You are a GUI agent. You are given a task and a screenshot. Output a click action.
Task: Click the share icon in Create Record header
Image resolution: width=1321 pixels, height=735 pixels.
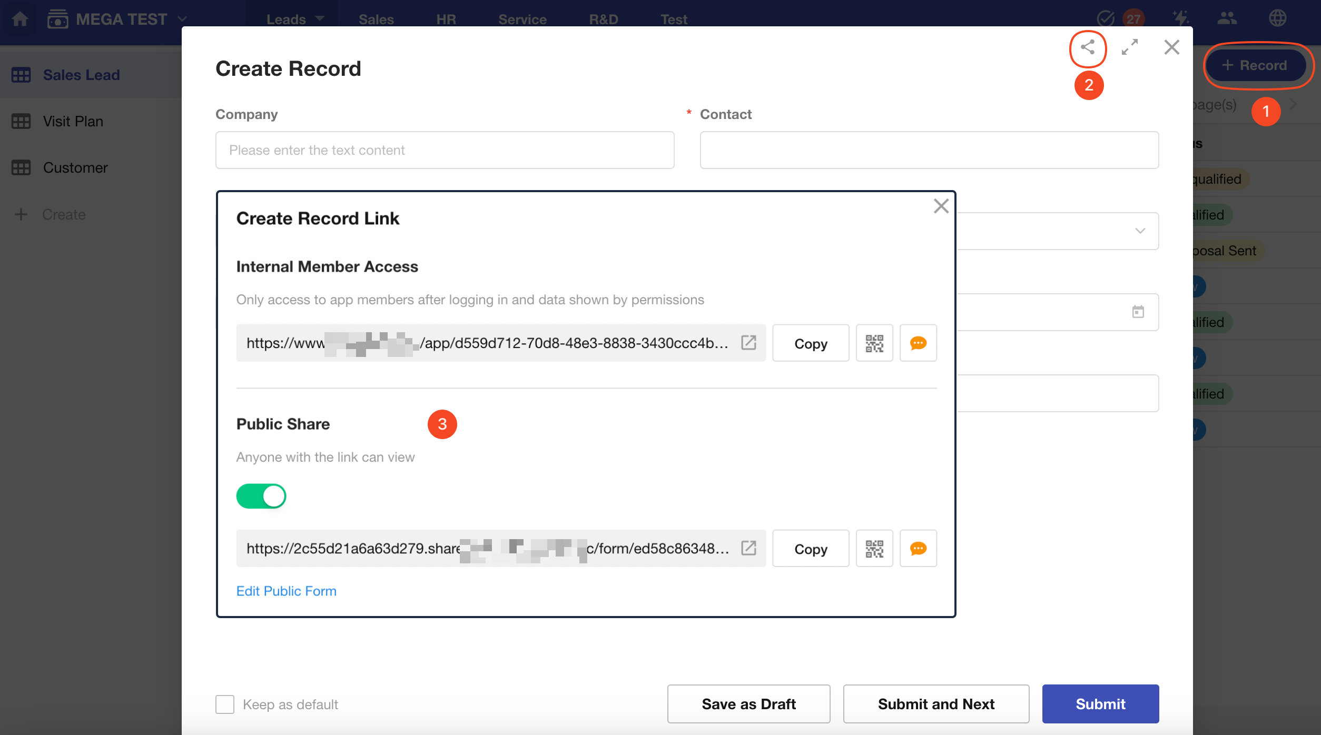[x=1088, y=48]
